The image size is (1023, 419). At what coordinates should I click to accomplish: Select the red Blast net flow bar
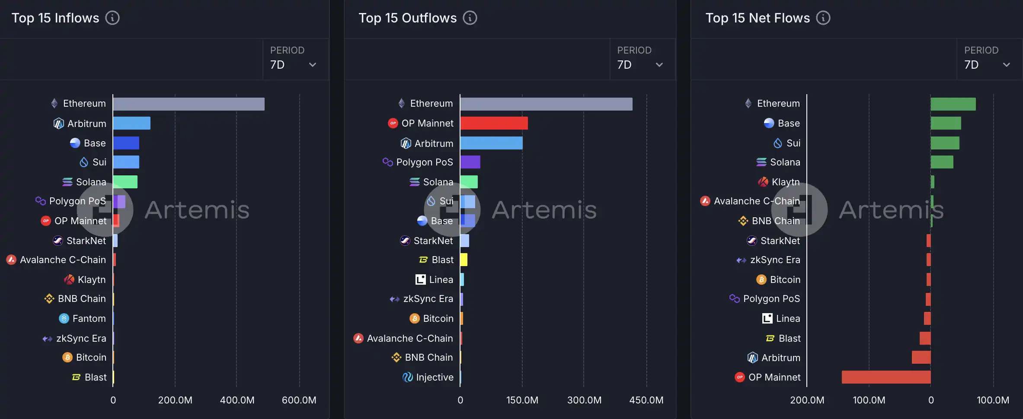(925, 338)
